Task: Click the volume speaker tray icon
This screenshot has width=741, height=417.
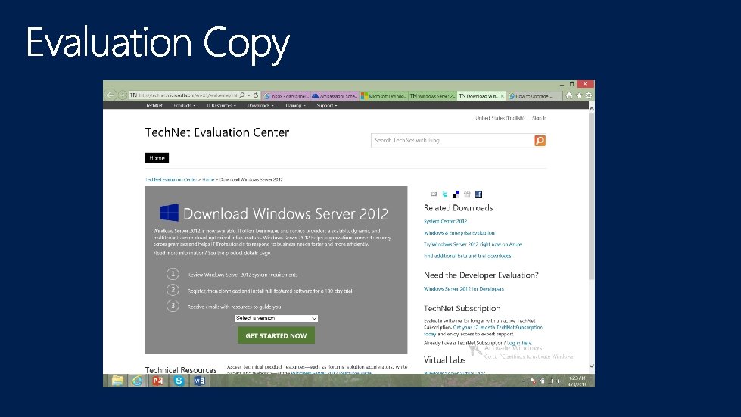Action: [x=559, y=381]
